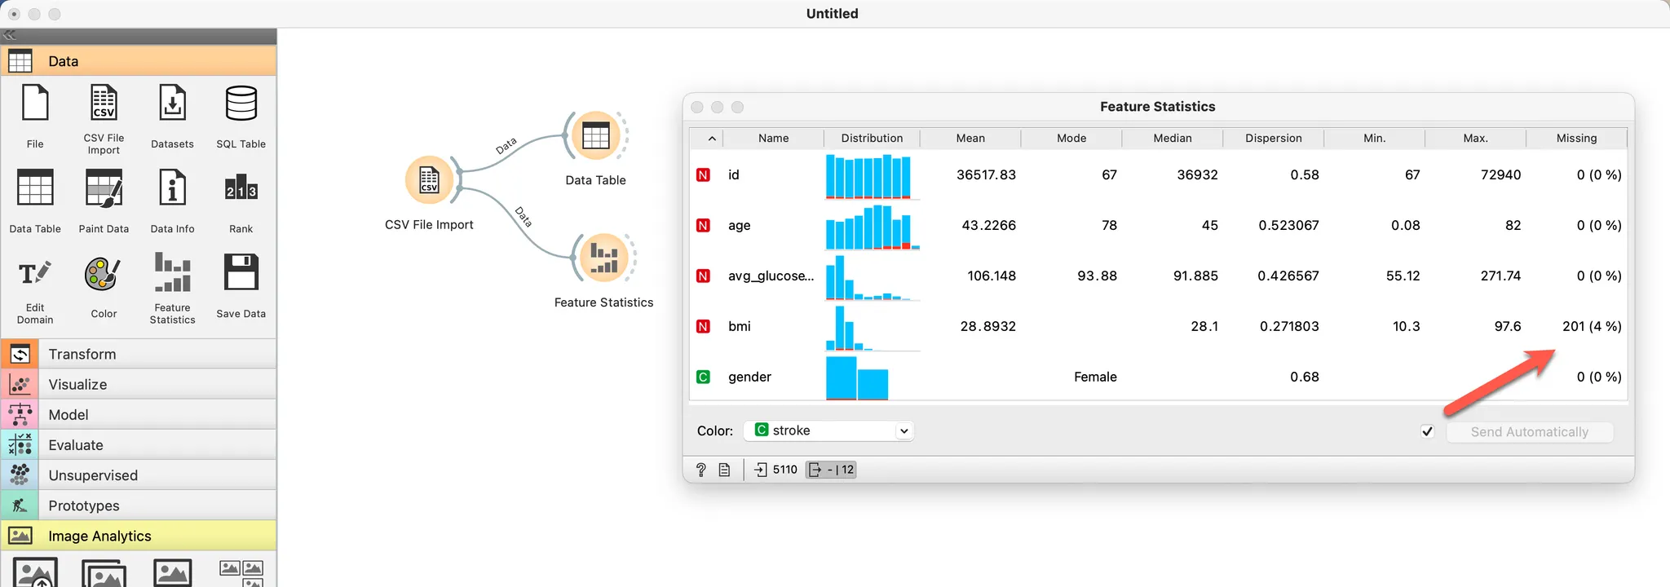Open the Color stroke dropdown

pos(828,430)
